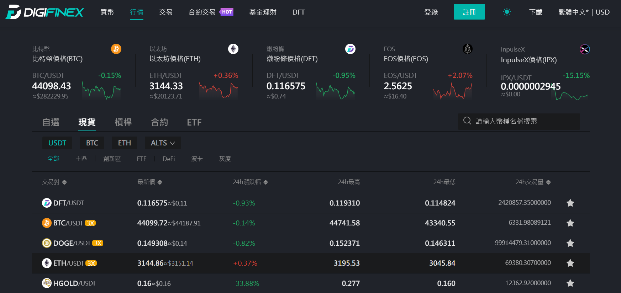Select the 波卡 zone filter

point(197,159)
